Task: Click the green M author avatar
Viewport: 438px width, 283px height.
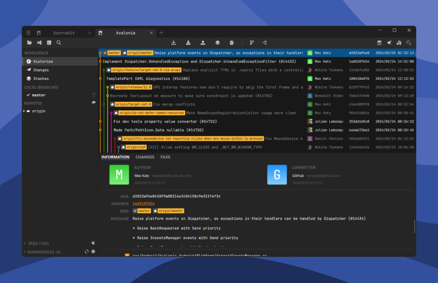Action: (119, 175)
